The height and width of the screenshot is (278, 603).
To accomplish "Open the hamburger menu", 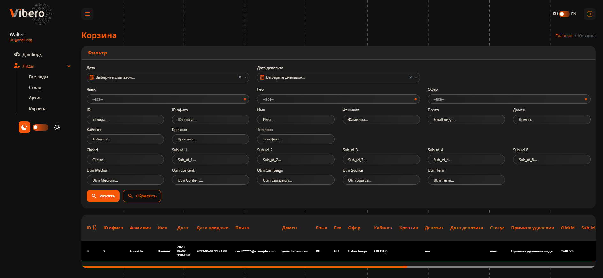I will pyautogui.click(x=87, y=14).
